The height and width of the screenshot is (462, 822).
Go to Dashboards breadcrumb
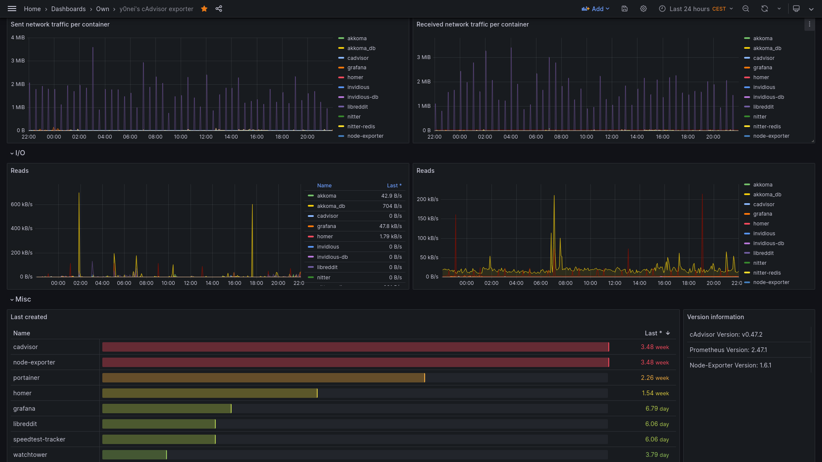[68, 9]
